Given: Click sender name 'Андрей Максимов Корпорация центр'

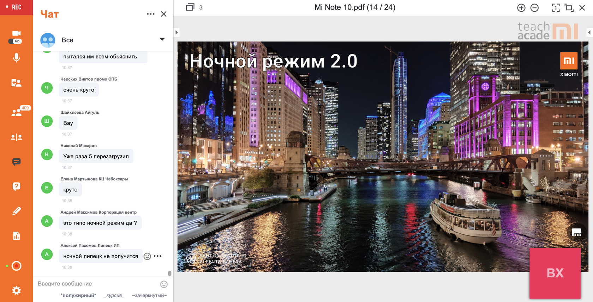Looking at the screenshot, I should [x=98, y=212].
